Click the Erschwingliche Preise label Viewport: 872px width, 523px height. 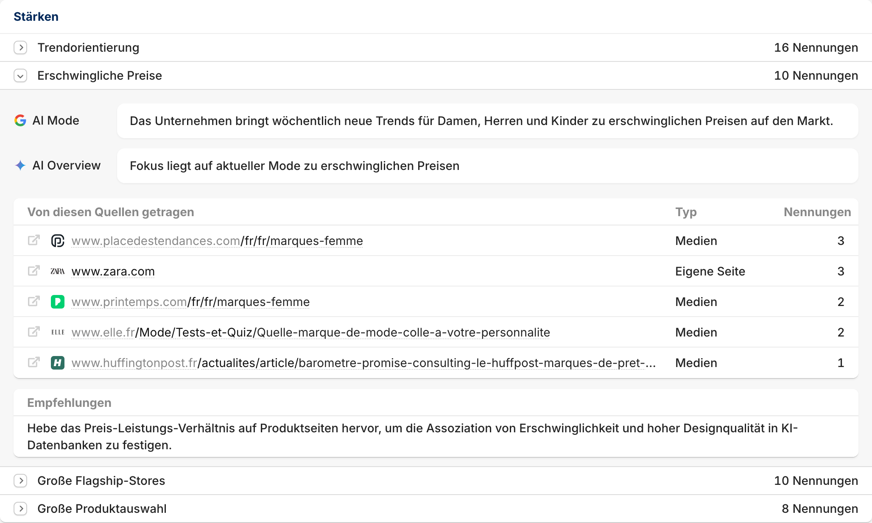[x=100, y=75]
